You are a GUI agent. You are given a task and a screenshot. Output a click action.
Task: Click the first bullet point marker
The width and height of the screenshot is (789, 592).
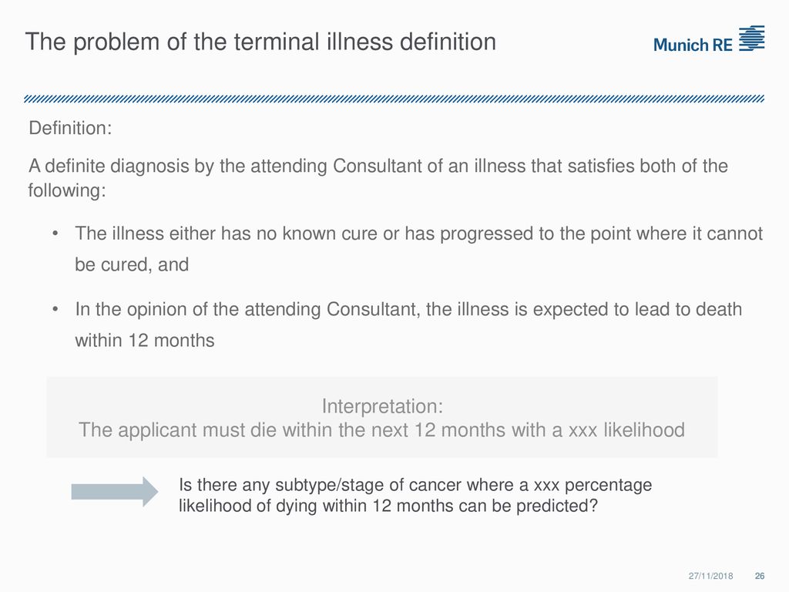[55, 234]
